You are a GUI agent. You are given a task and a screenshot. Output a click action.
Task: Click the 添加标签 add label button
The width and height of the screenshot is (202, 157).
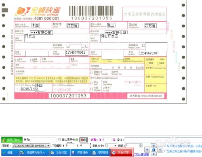pos(59,153)
